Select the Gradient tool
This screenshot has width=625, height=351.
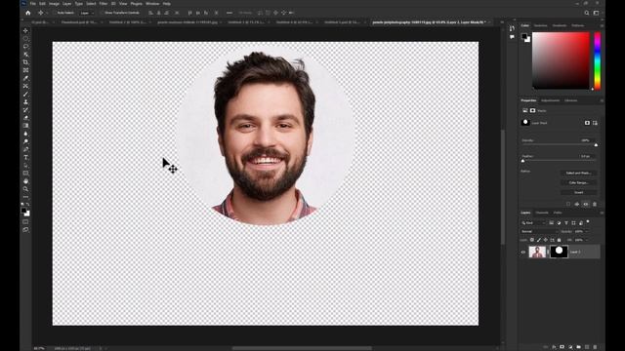pos(26,126)
